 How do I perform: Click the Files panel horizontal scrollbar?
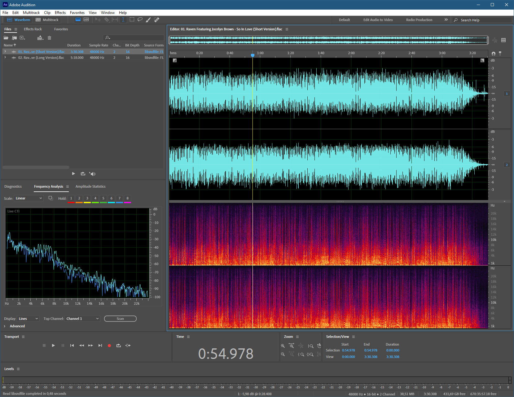(36, 167)
